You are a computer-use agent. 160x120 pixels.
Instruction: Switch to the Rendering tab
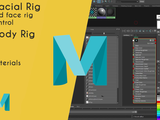point(99,6)
